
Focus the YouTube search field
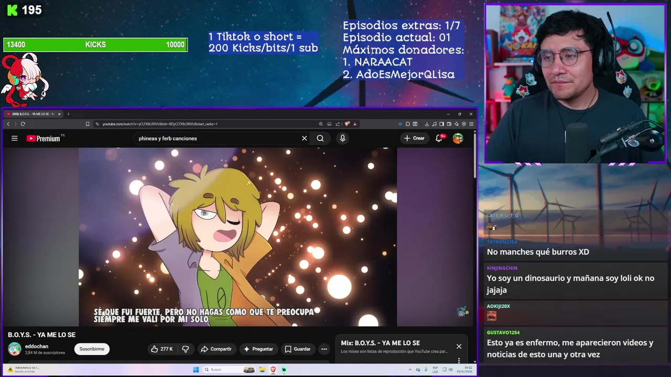[218, 138]
